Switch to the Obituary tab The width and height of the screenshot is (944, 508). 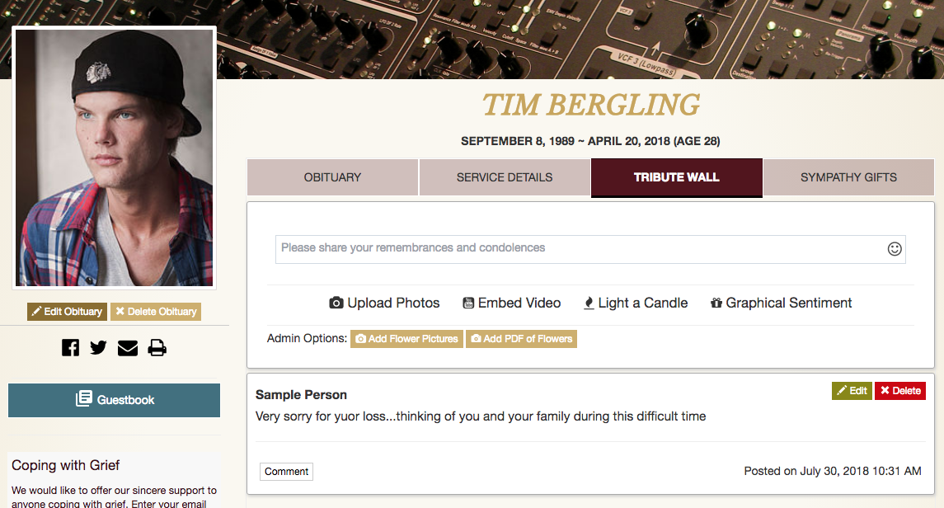332,177
